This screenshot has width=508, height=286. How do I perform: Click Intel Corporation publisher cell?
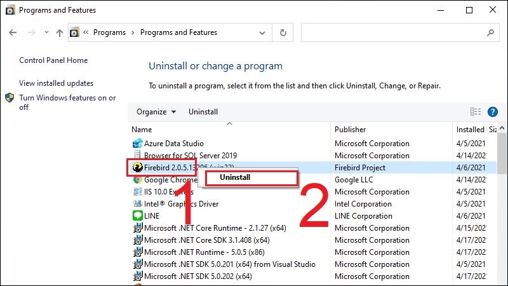[363, 204]
